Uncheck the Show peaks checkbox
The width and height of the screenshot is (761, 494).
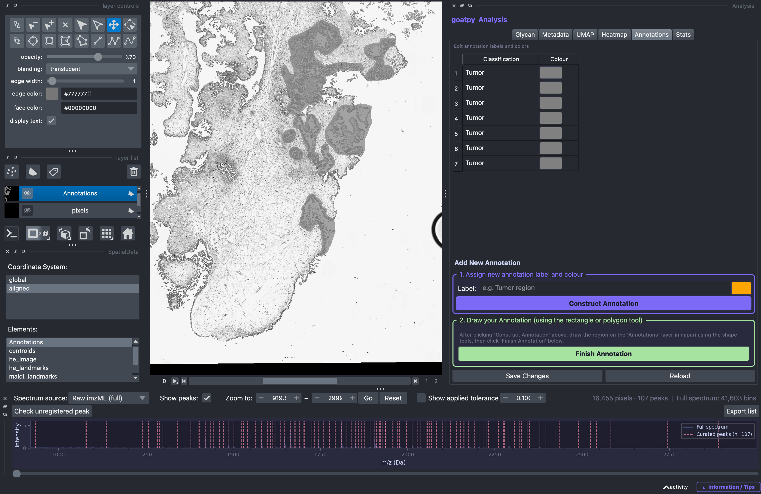coord(207,398)
